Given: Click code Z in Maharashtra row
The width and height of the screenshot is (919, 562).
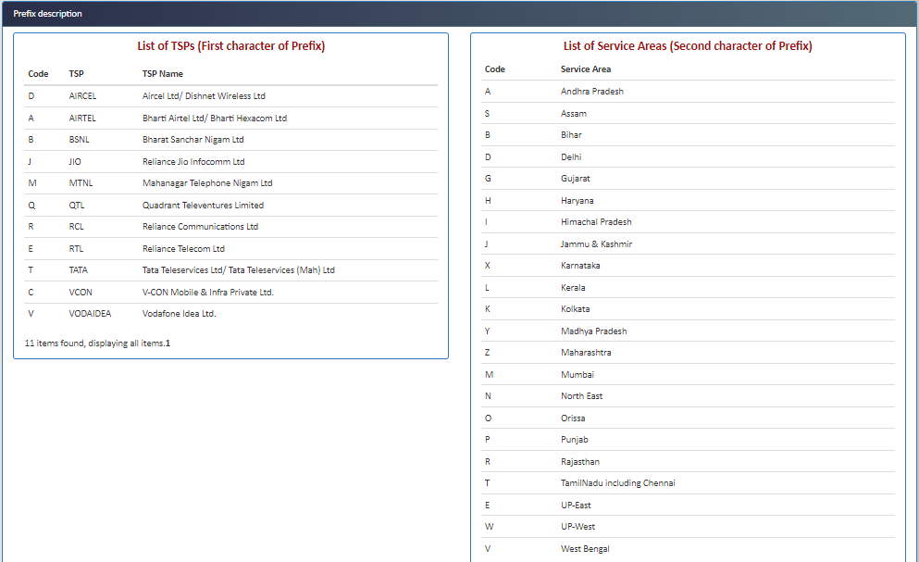Looking at the screenshot, I should click(487, 353).
